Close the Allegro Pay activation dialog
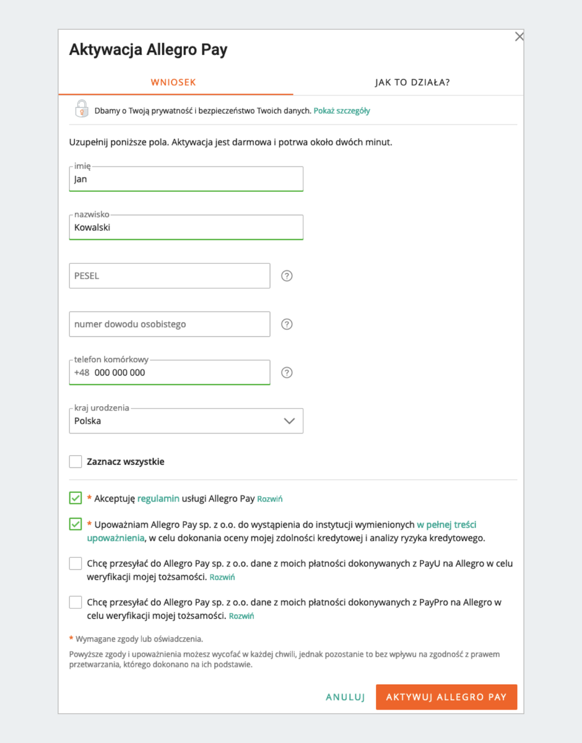Image resolution: width=582 pixels, height=743 pixels. tap(519, 37)
